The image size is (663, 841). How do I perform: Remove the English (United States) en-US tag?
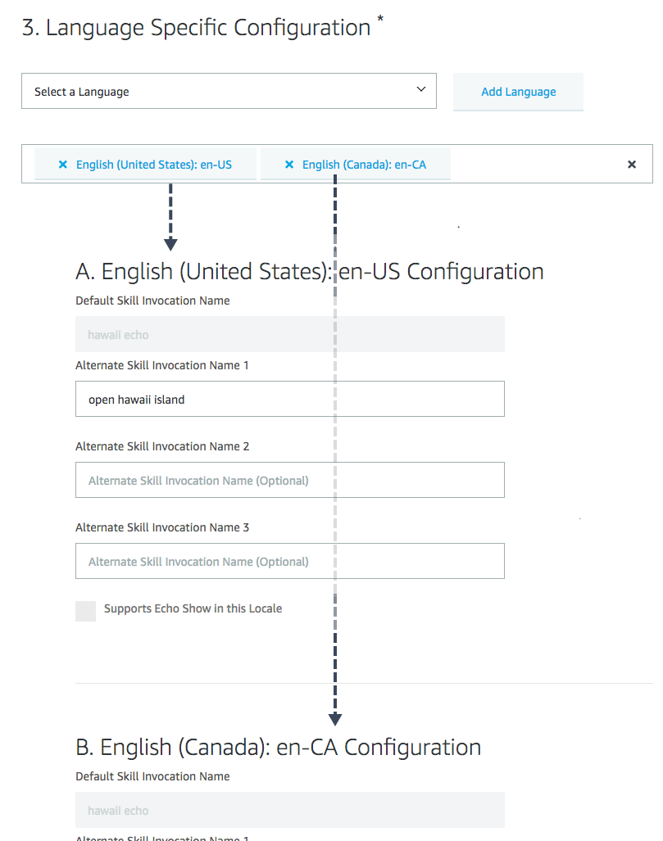tap(63, 165)
